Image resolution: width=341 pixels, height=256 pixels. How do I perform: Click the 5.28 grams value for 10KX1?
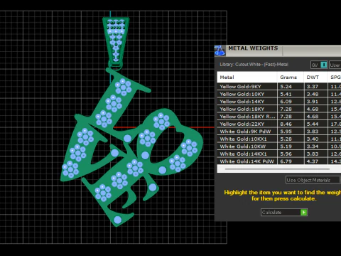286,139
